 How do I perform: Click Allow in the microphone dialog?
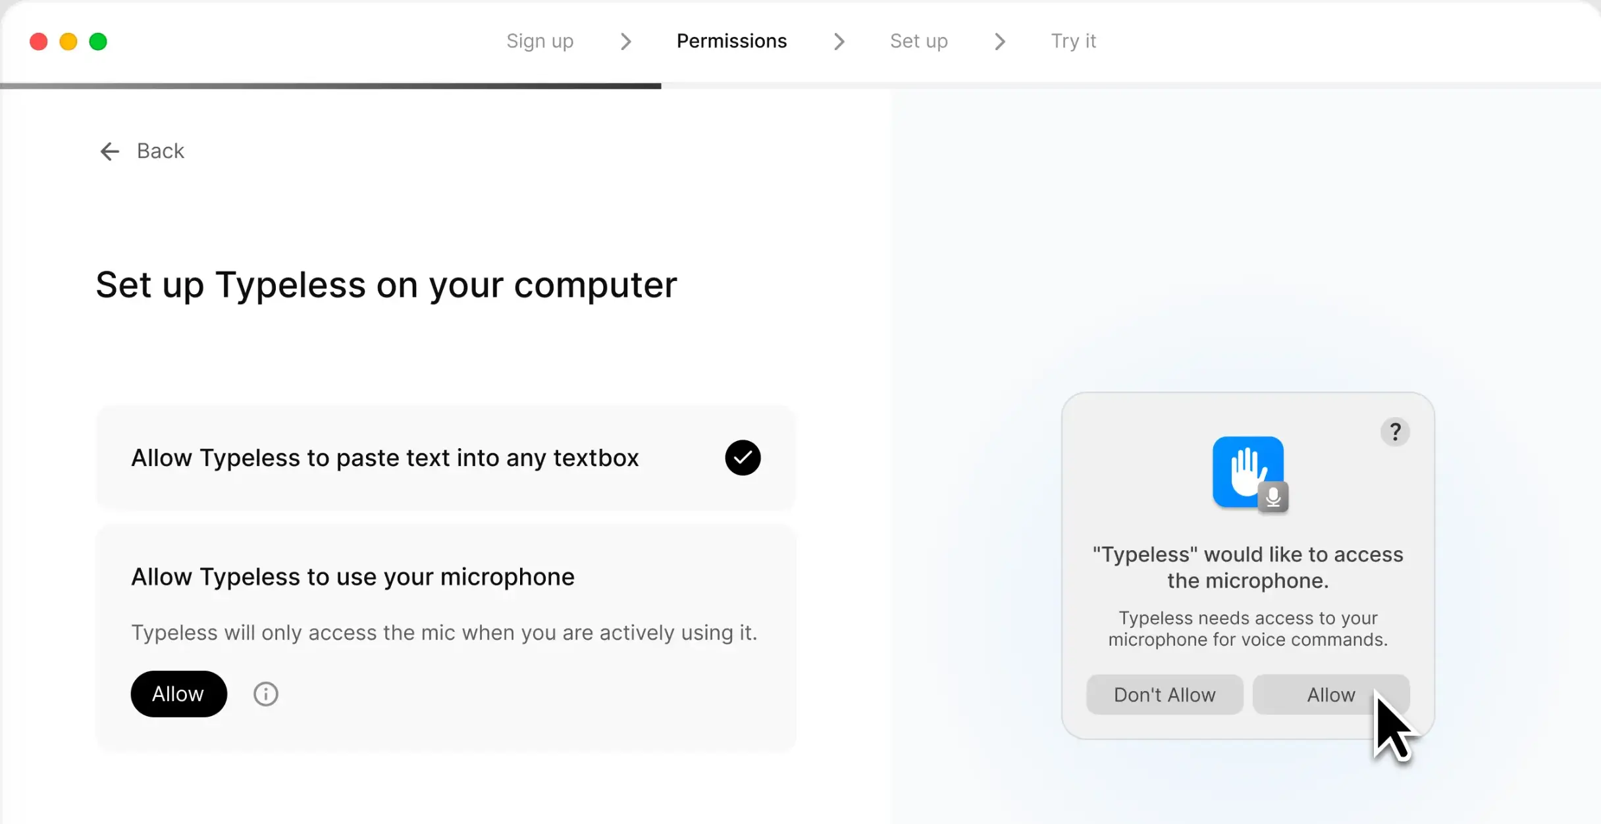1330,694
